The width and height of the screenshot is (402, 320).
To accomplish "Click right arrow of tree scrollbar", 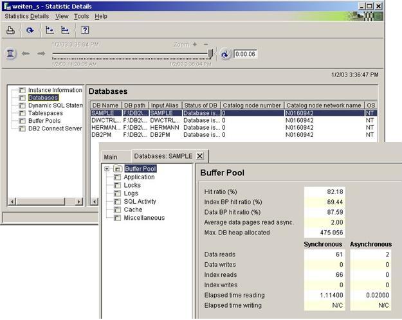I will (x=79, y=202).
